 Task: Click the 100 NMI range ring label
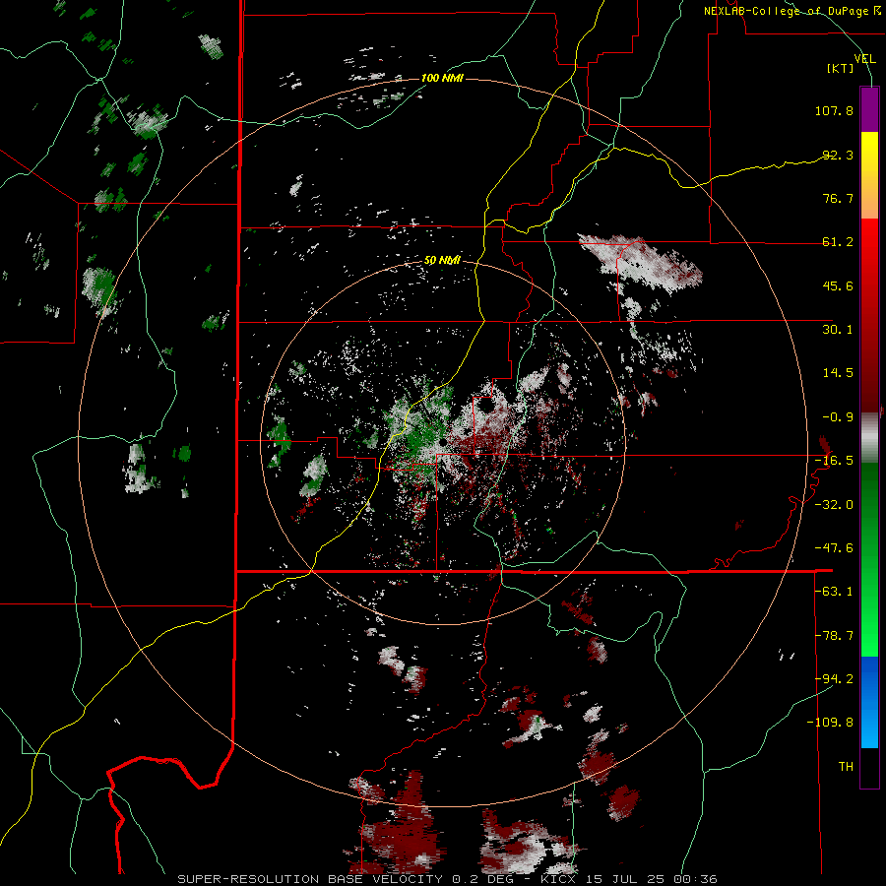click(x=442, y=78)
